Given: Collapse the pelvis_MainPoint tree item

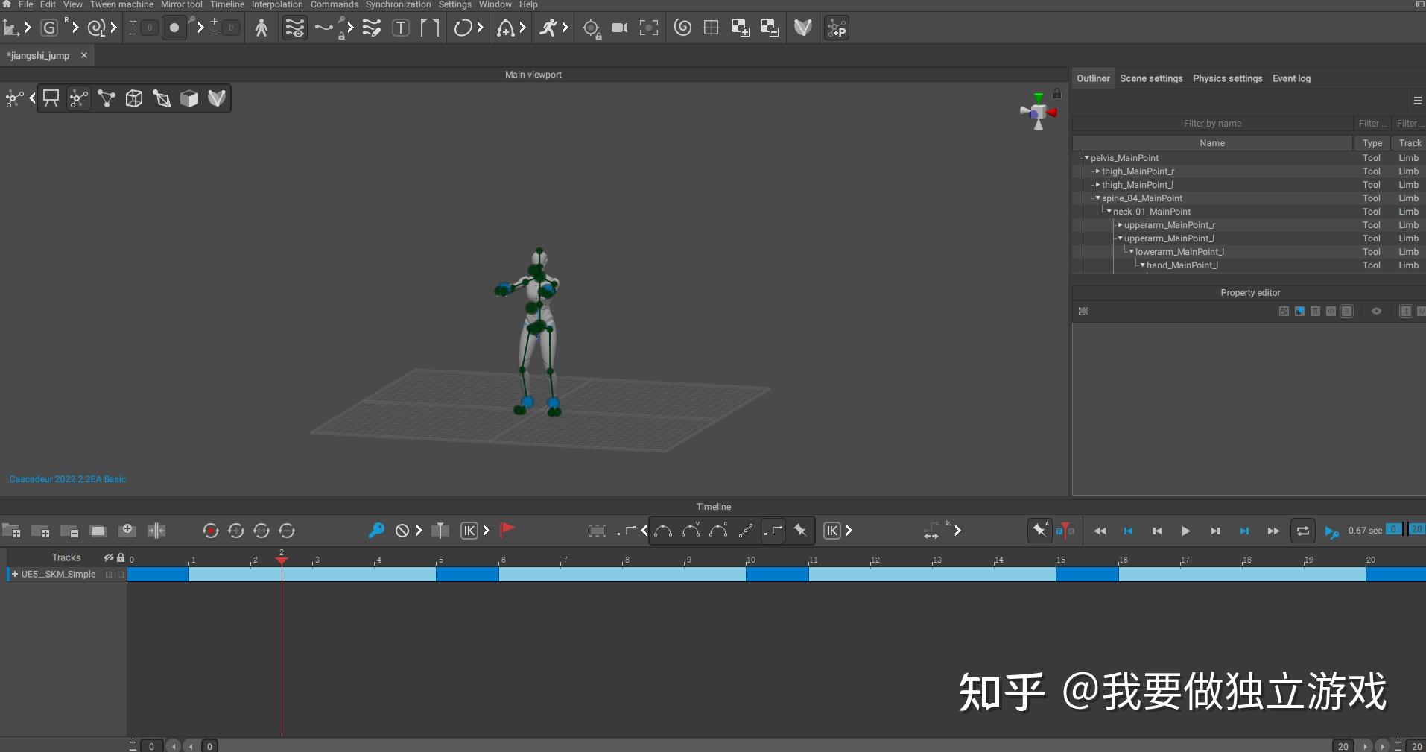Looking at the screenshot, I should tap(1088, 157).
